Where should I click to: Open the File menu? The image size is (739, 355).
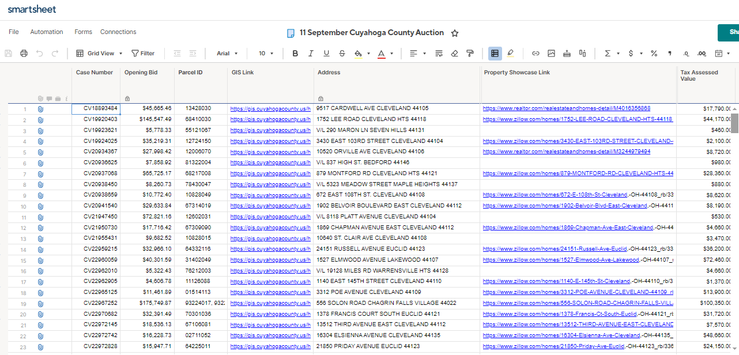tap(14, 32)
